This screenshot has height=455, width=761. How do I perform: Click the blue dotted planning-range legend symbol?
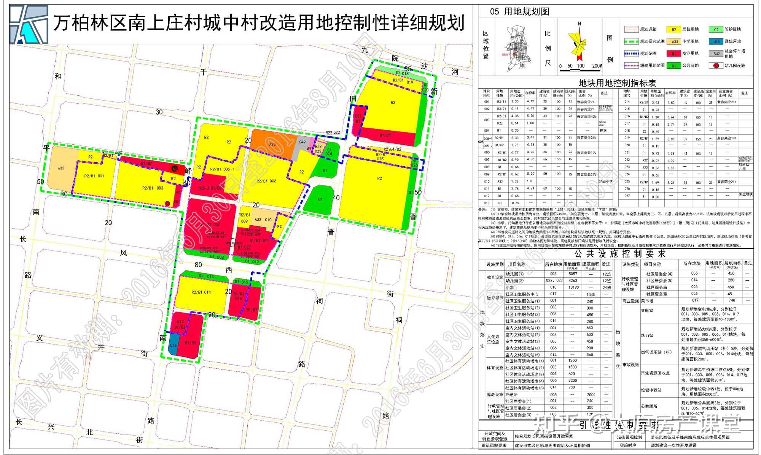pyautogui.click(x=631, y=54)
